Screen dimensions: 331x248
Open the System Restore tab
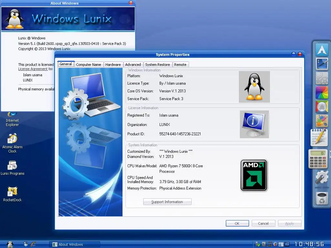(157, 65)
